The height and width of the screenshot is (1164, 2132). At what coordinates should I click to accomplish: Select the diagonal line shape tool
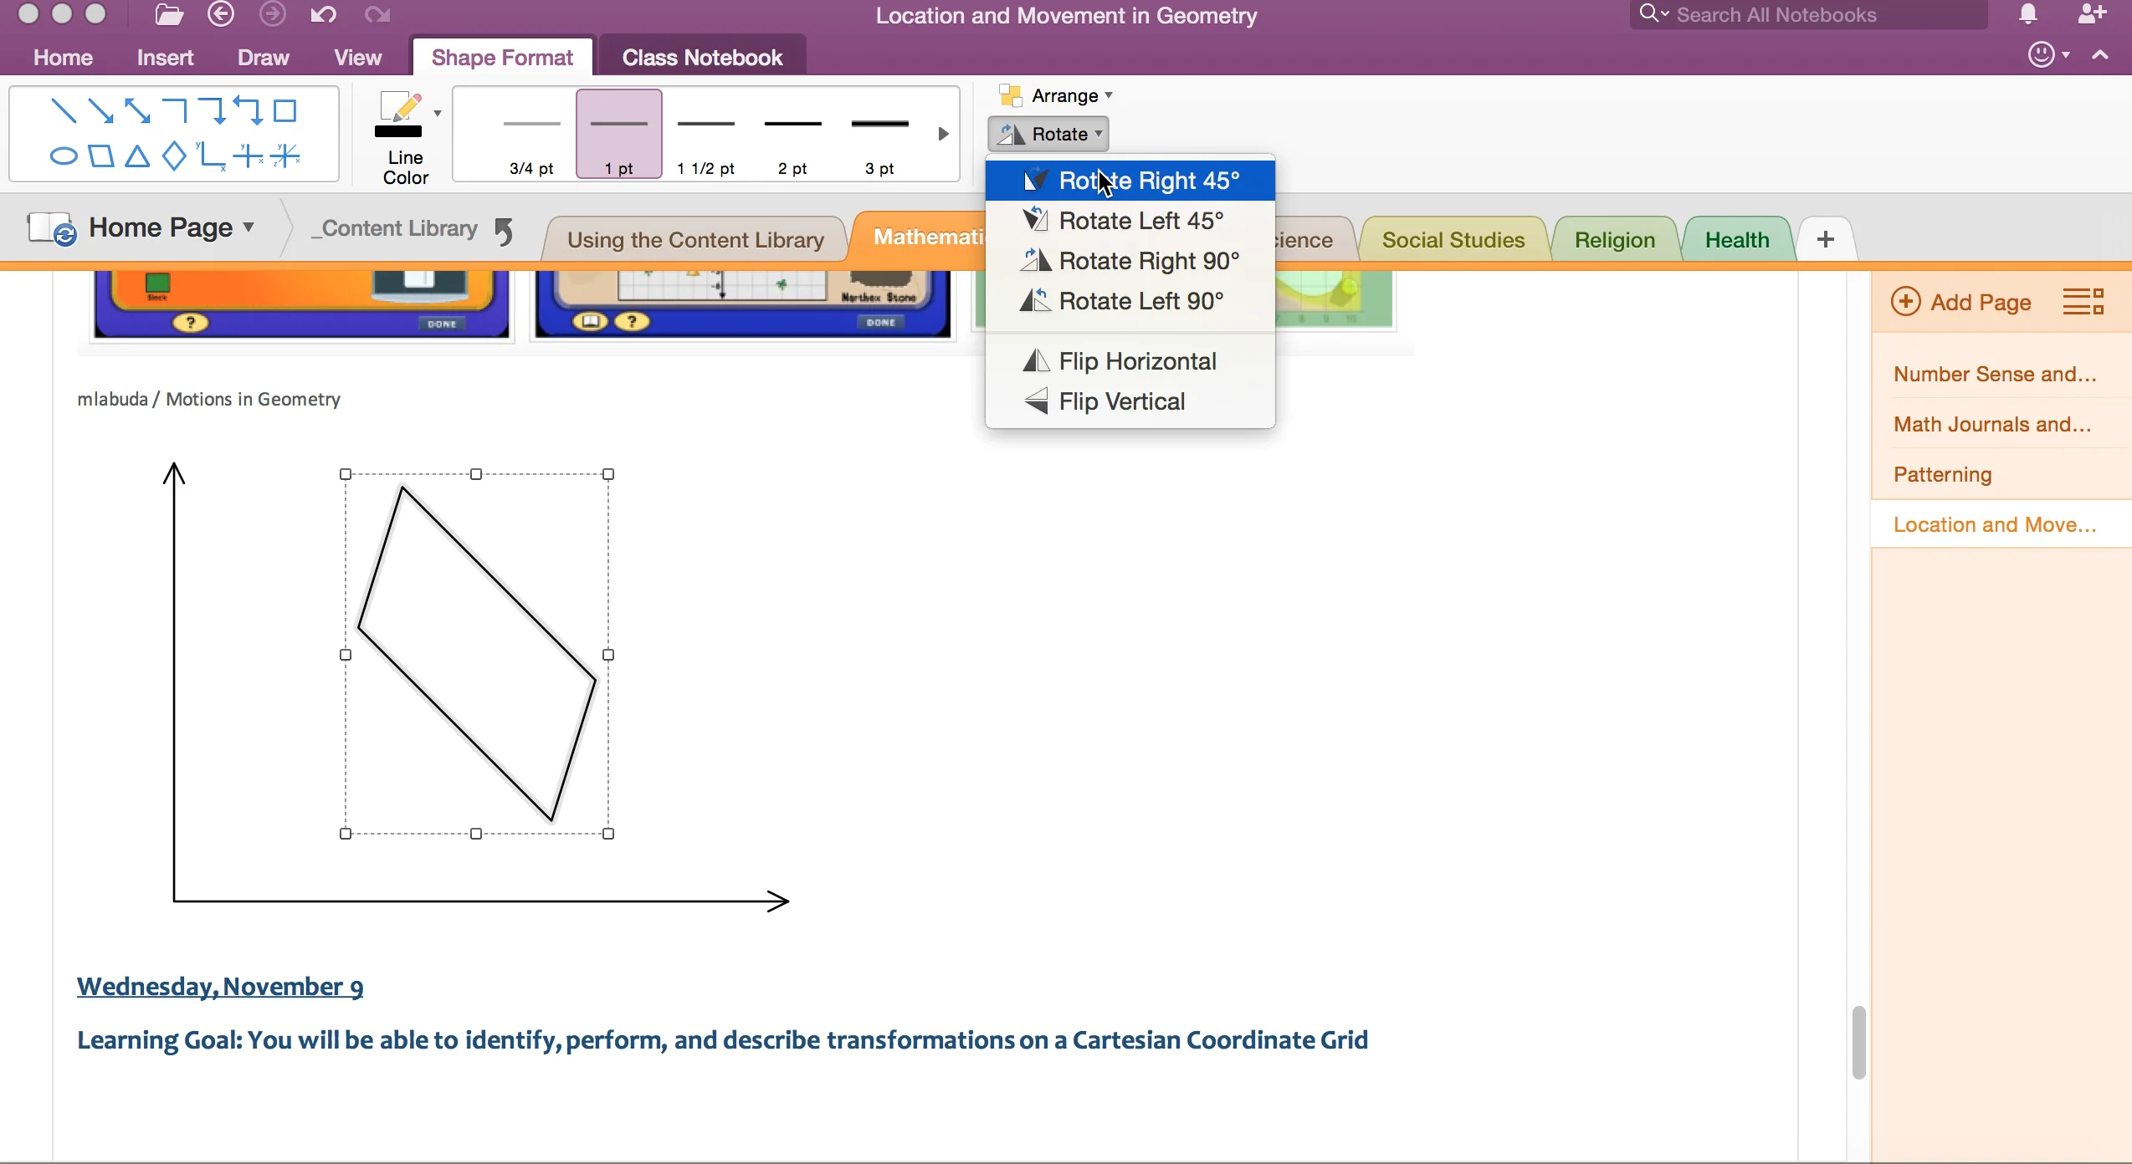tap(63, 110)
